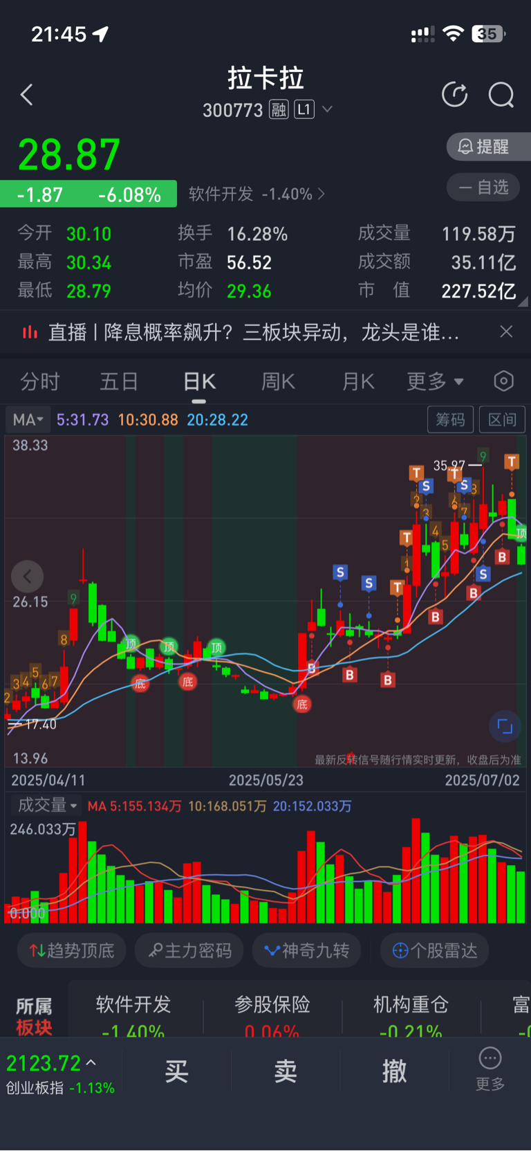The image size is (531, 1151).
Task: Switch to 分时 chart tab
Action: [40, 381]
